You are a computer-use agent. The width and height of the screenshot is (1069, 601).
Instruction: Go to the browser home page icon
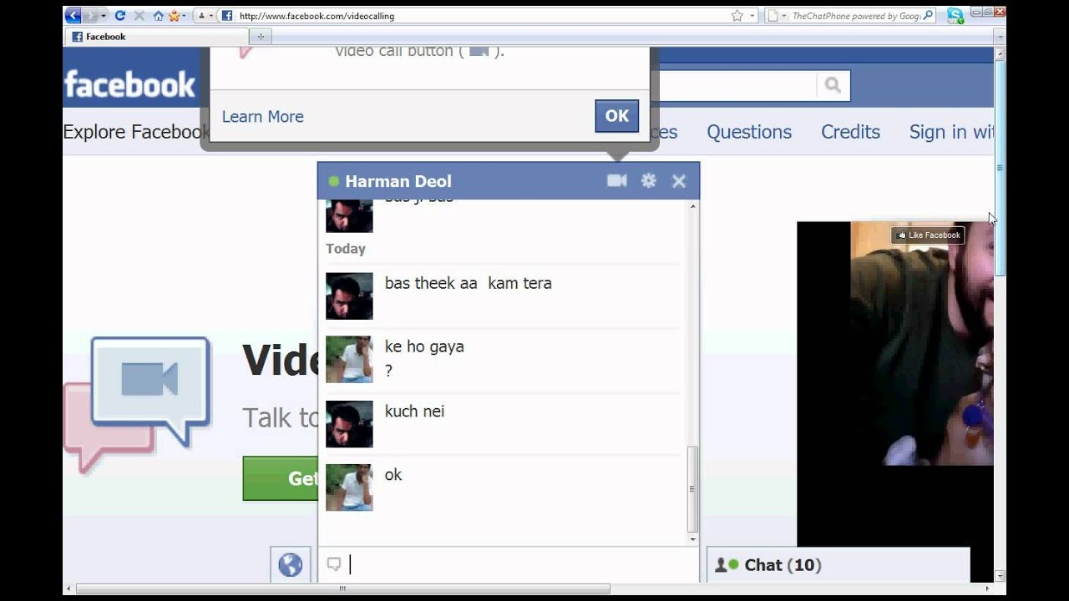tap(158, 15)
